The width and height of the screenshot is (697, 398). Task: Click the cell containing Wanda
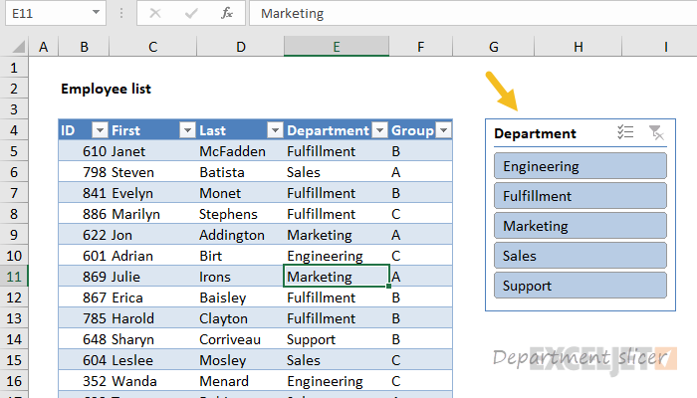pos(152,381)
